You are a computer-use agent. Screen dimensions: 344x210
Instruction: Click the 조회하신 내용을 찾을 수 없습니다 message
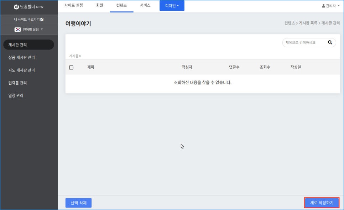coord(203,83)
